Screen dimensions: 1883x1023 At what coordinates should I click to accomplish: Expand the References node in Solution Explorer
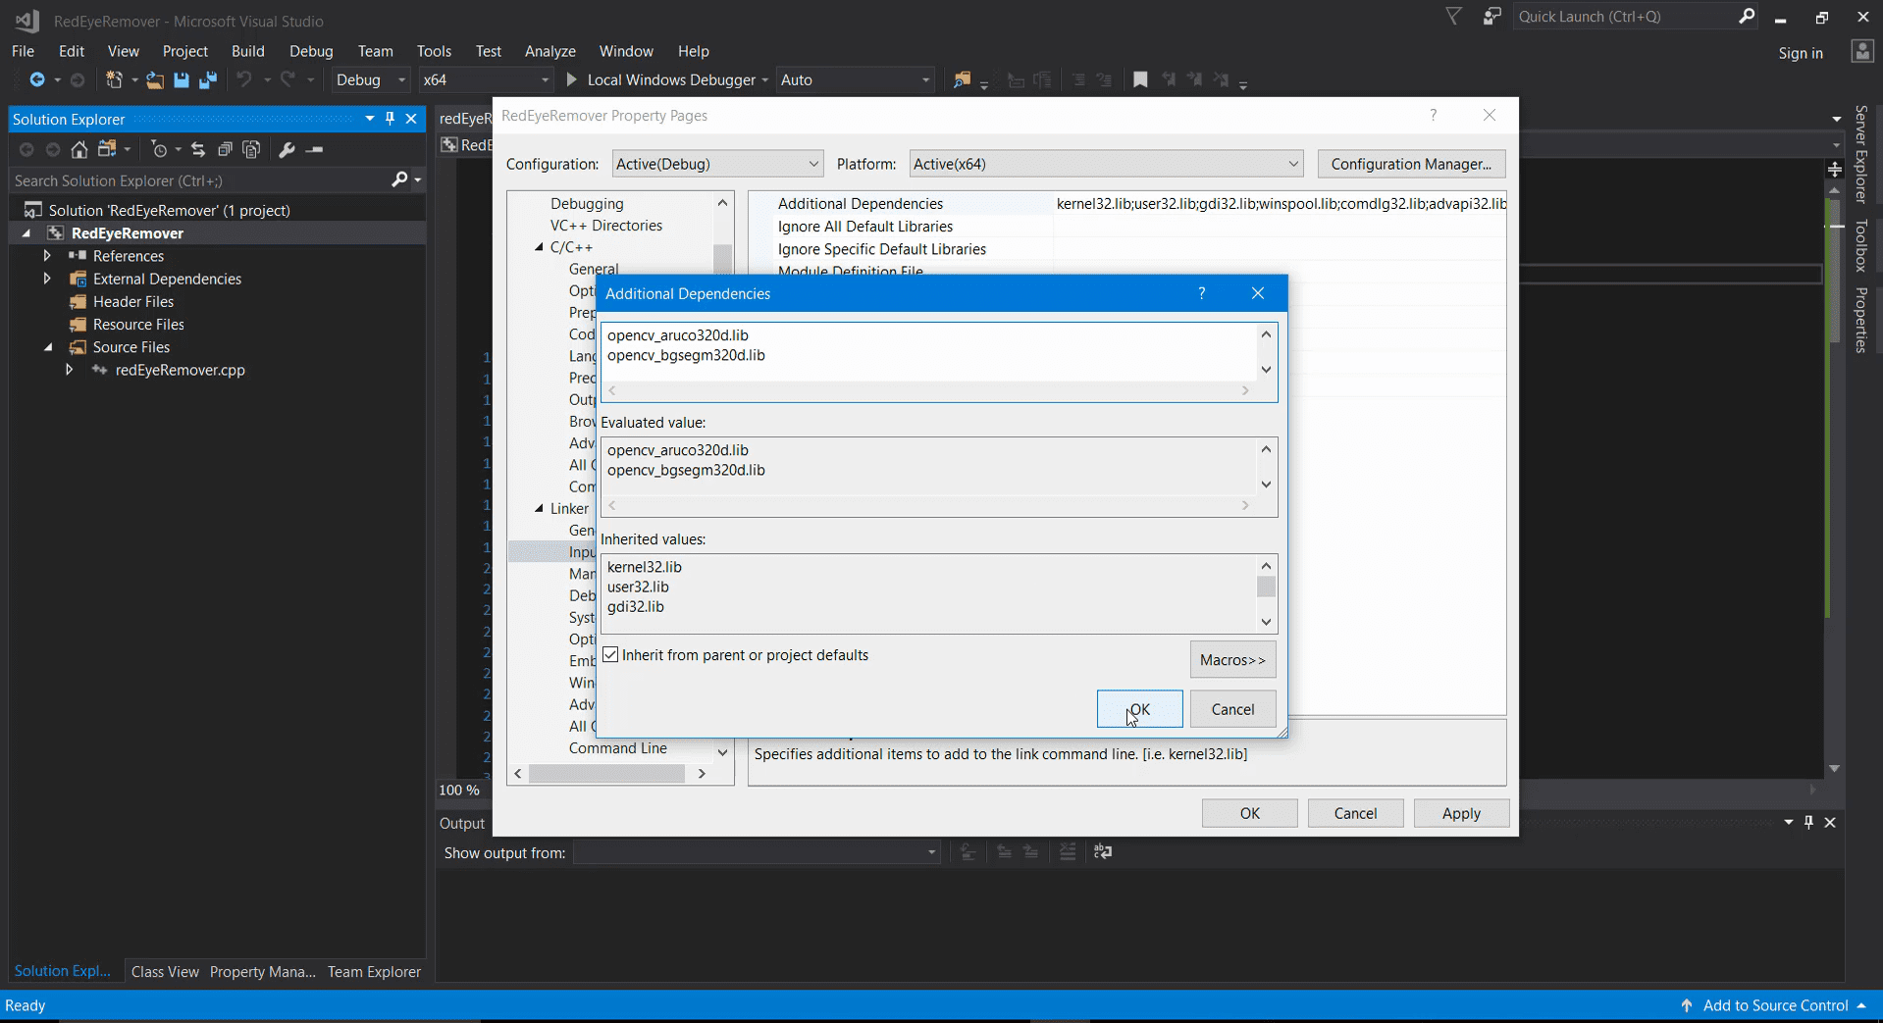(46, 255)
